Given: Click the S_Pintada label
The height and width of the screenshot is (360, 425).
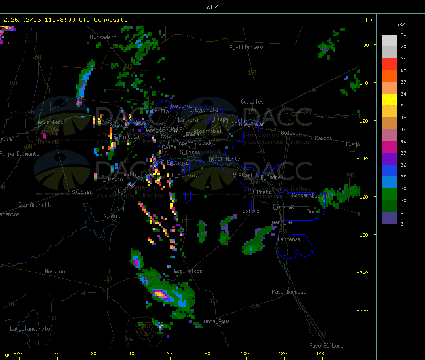Looking at the screenshot, I should coord(126,137).
